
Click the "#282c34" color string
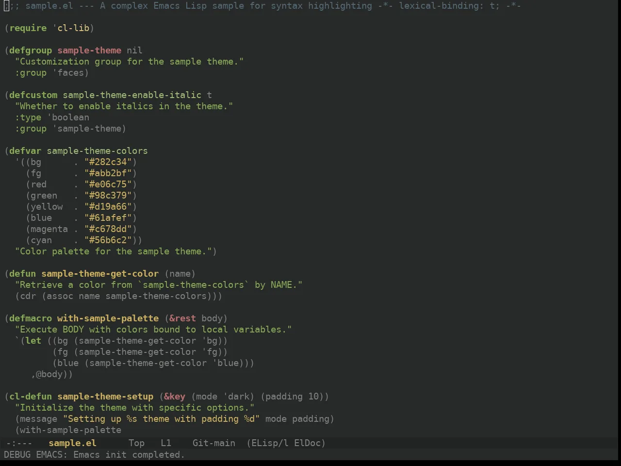(x=108, y=162)
